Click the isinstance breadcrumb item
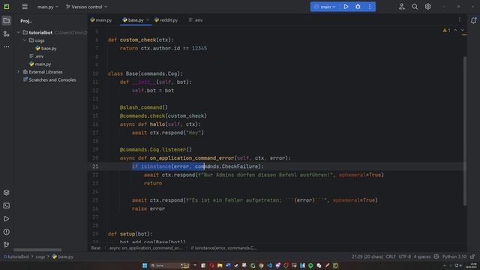Image resolution: width=480 pixels, height=270 pixels. [223, 248]
